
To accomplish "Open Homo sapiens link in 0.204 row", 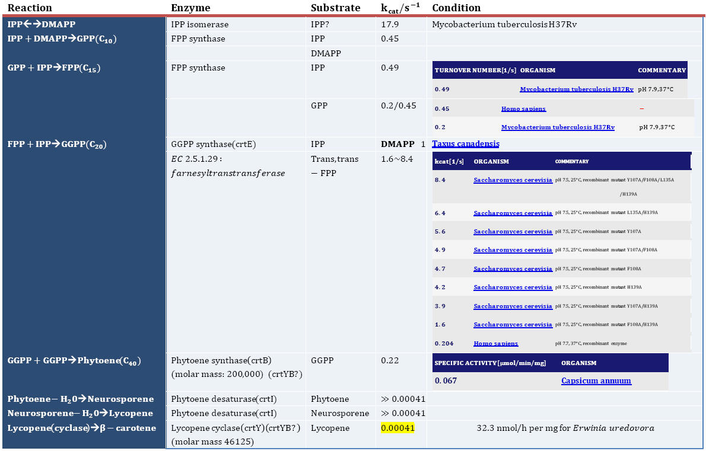I will tap(495, 344).
